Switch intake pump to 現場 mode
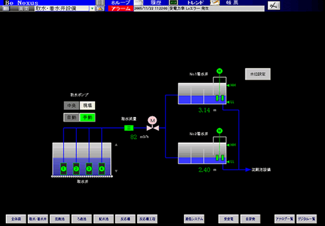 click(x=87, y=106)
